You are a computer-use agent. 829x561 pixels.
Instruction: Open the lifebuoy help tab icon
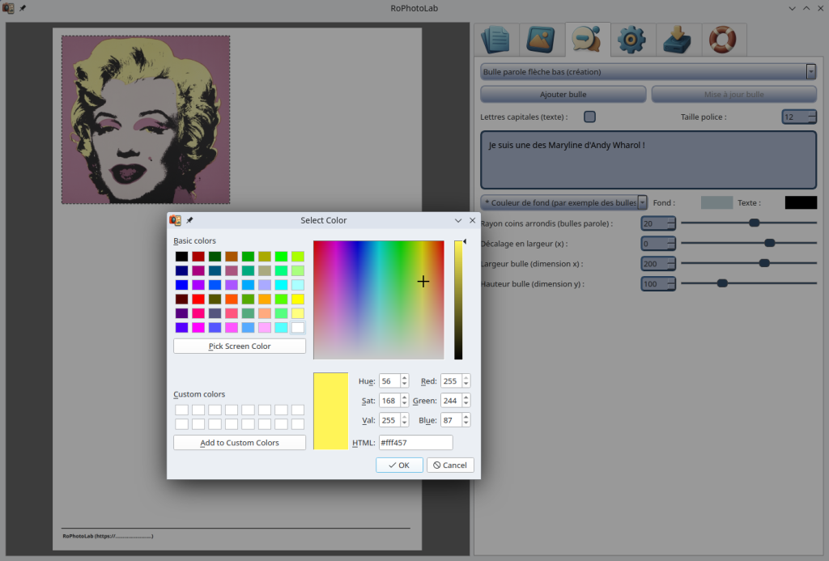pos(722,39)
